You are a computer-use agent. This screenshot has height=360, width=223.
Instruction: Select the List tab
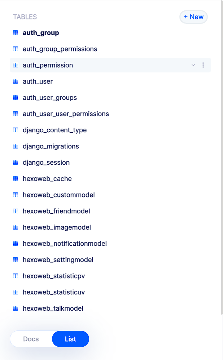pos(70,339)
